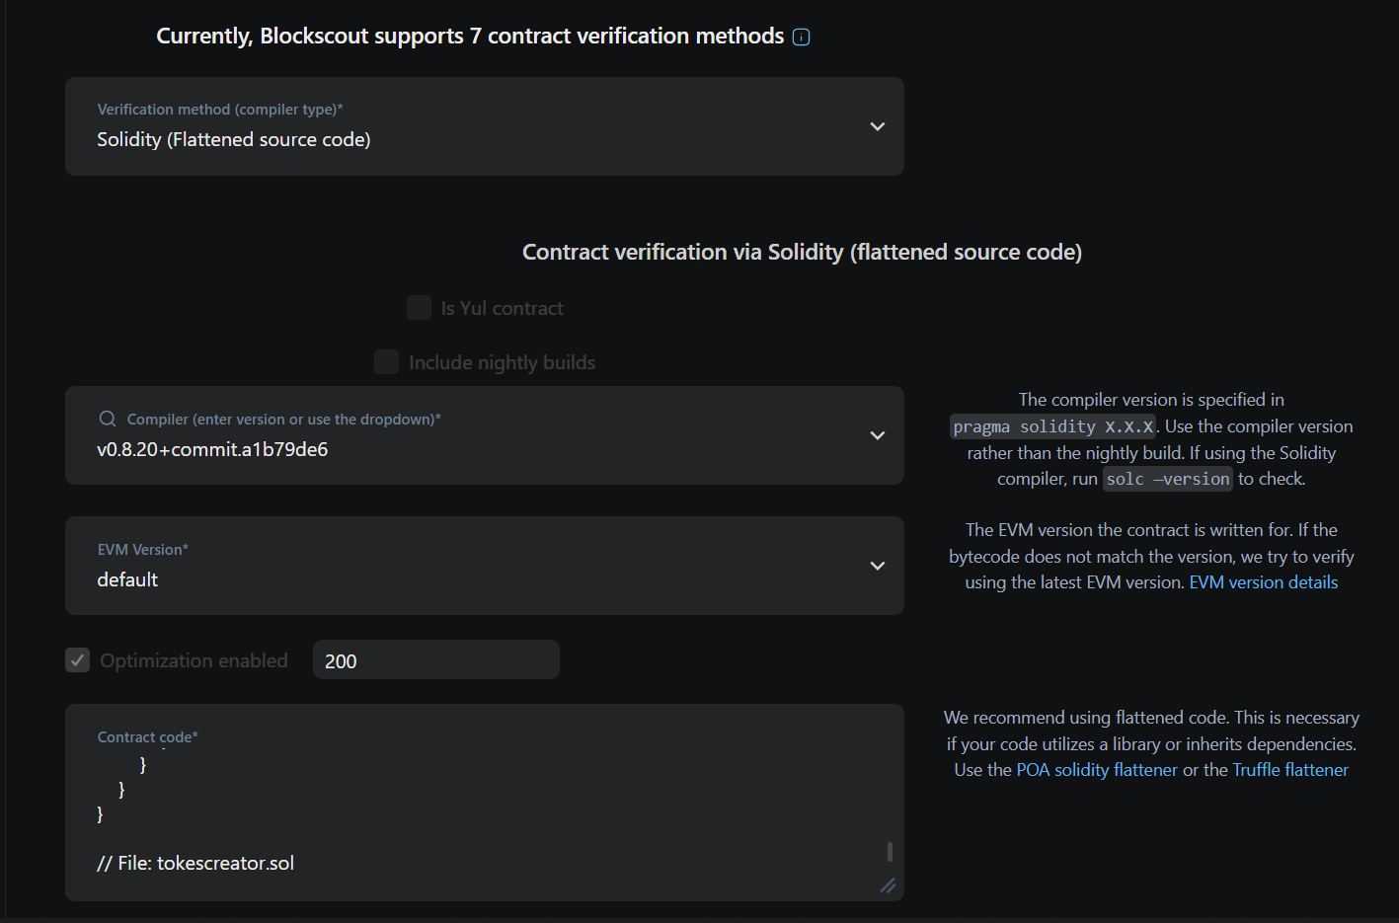Click the tokescreator.sol file comment line
1399x923 pixels.
pos(195,863)
